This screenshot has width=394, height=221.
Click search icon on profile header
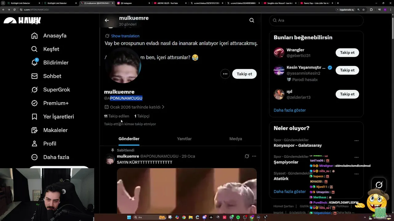coord(252,20)
